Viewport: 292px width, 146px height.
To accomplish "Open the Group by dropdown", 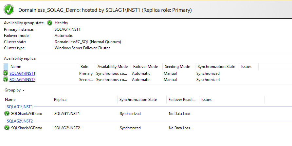I will [x=14, y=90].
